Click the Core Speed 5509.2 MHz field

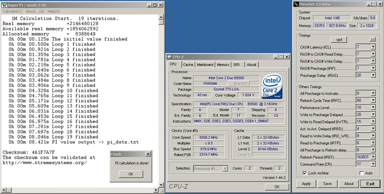click(209, 137)
